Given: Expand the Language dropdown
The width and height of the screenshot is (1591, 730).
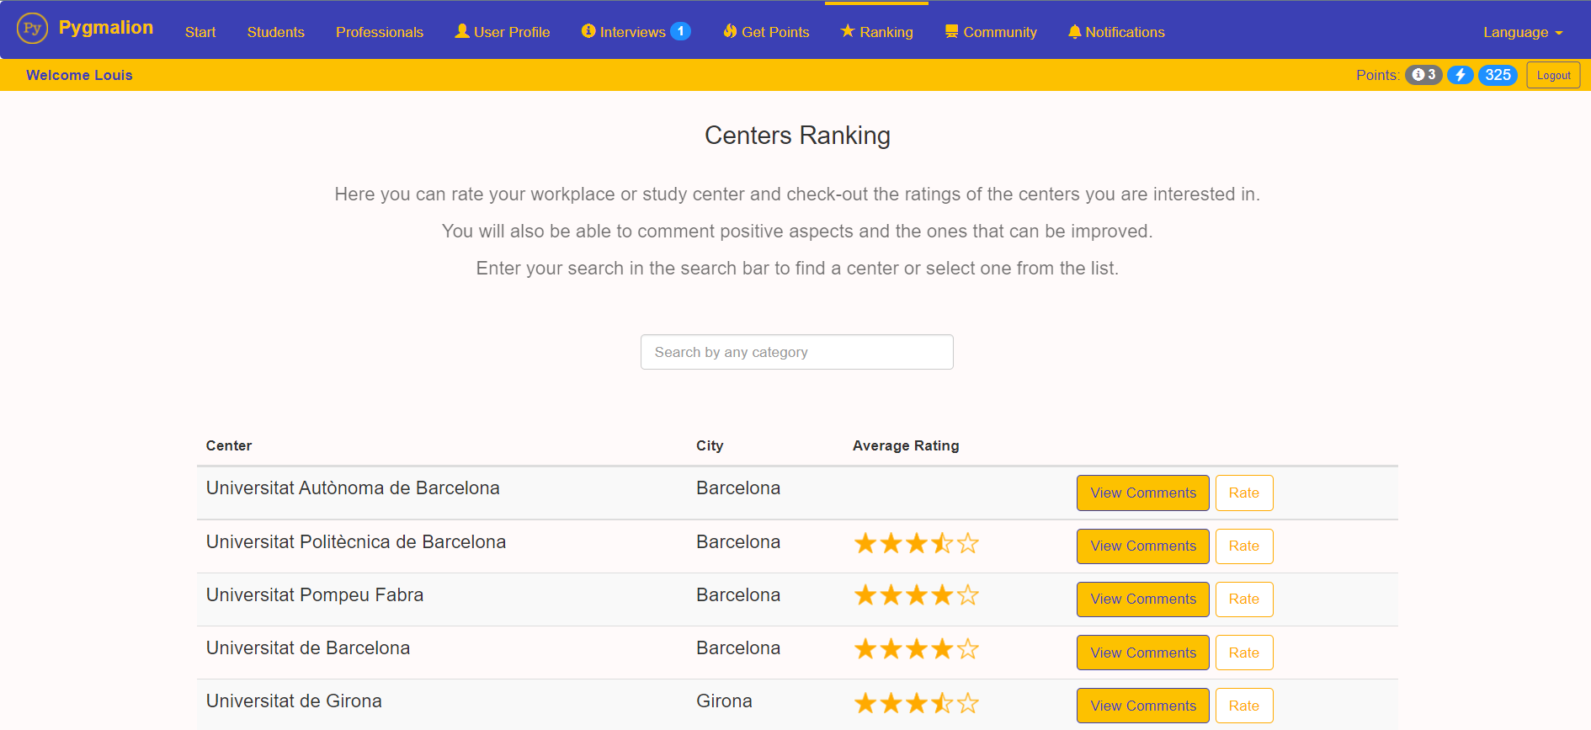Looking at the screenshot, I should pos(1522,32).
